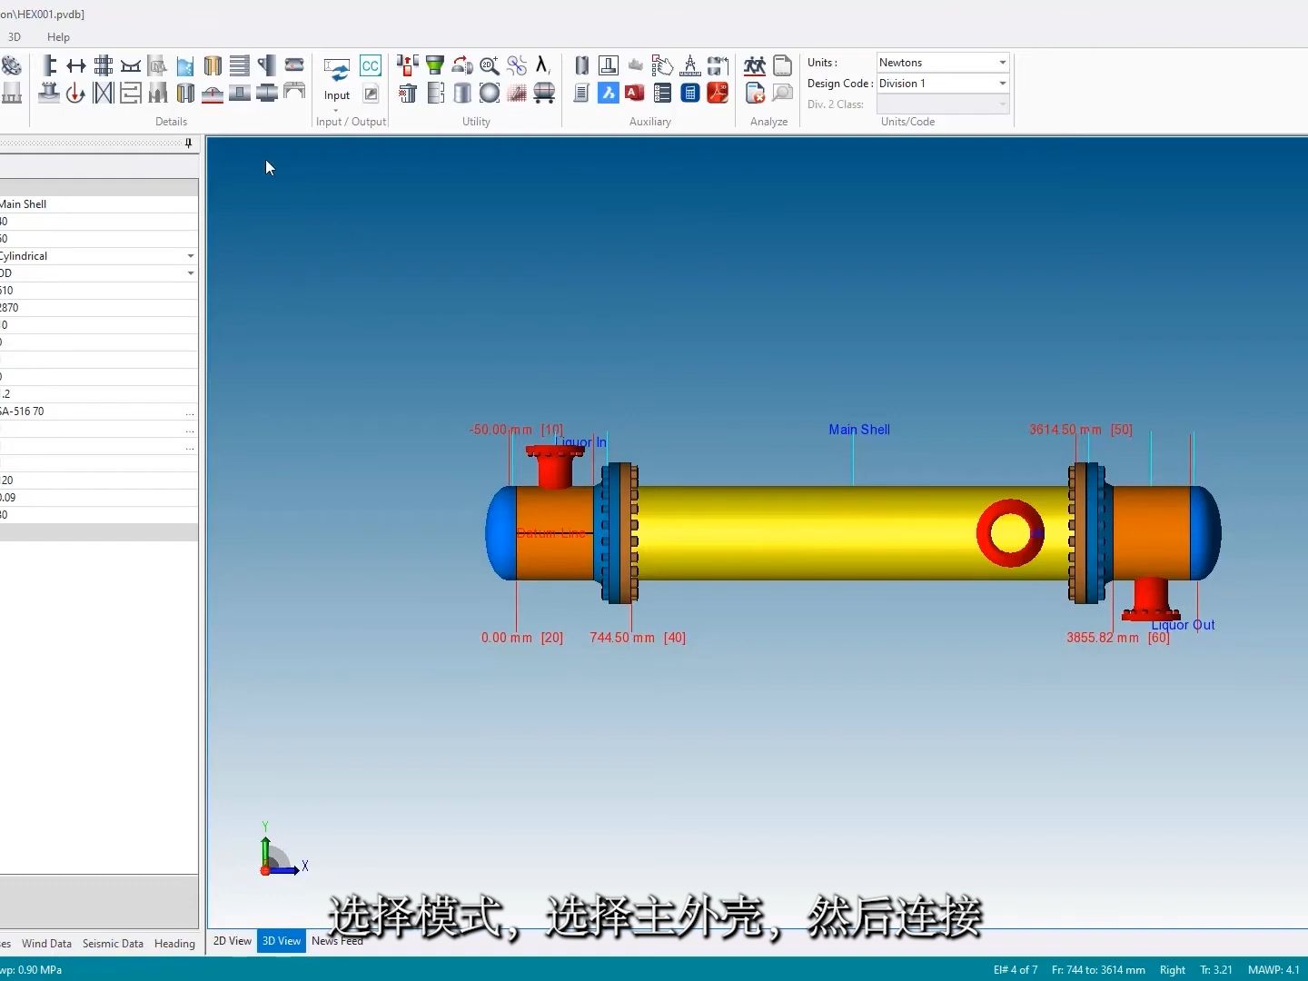Select the SA-516 70 material browse button

[x=189, y=414]
